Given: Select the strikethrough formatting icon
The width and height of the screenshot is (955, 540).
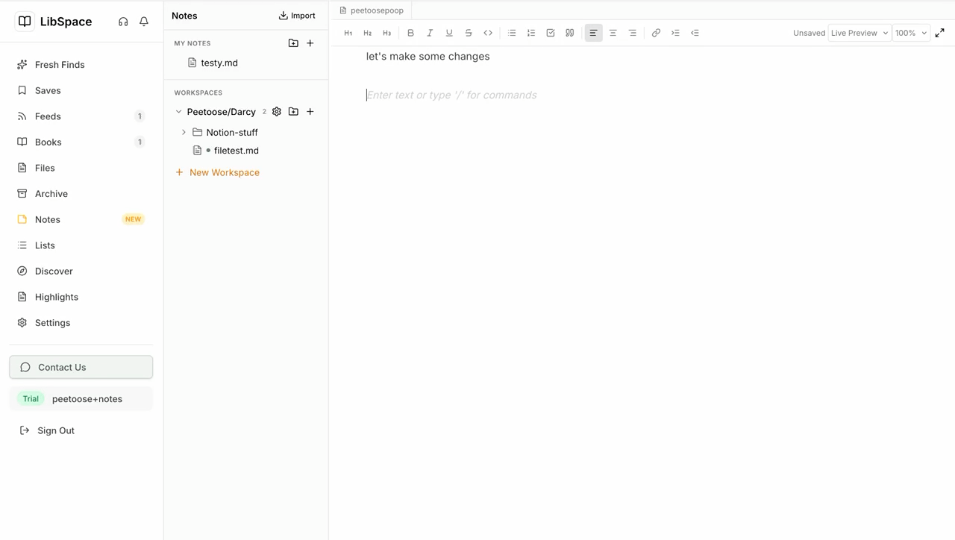Looking at the screenshot, I should pyautogui.click(x=469, y=33).
